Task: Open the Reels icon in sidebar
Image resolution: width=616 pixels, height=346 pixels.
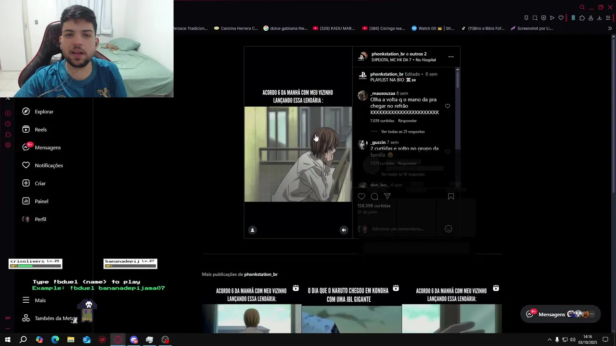Action: point(26,129)
